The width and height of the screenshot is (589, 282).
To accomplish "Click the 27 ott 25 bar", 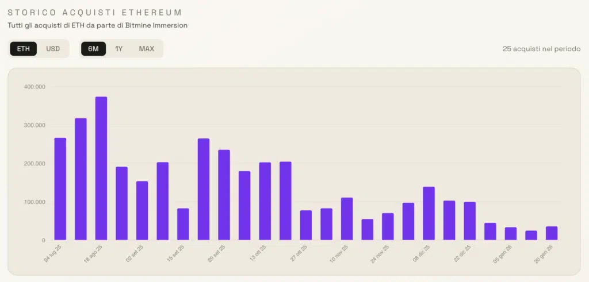I will tap(306, 225).
